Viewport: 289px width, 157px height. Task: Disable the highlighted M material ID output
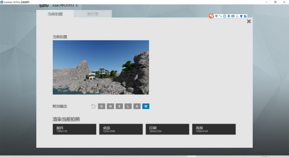point(146,106)
